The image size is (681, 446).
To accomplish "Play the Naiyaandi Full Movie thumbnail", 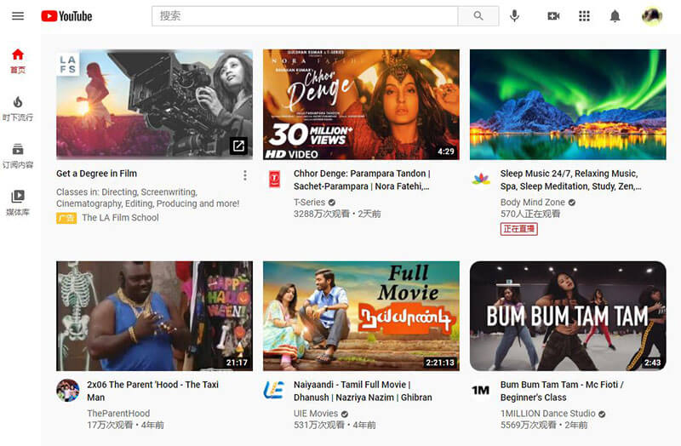I will tap(361, 316).
